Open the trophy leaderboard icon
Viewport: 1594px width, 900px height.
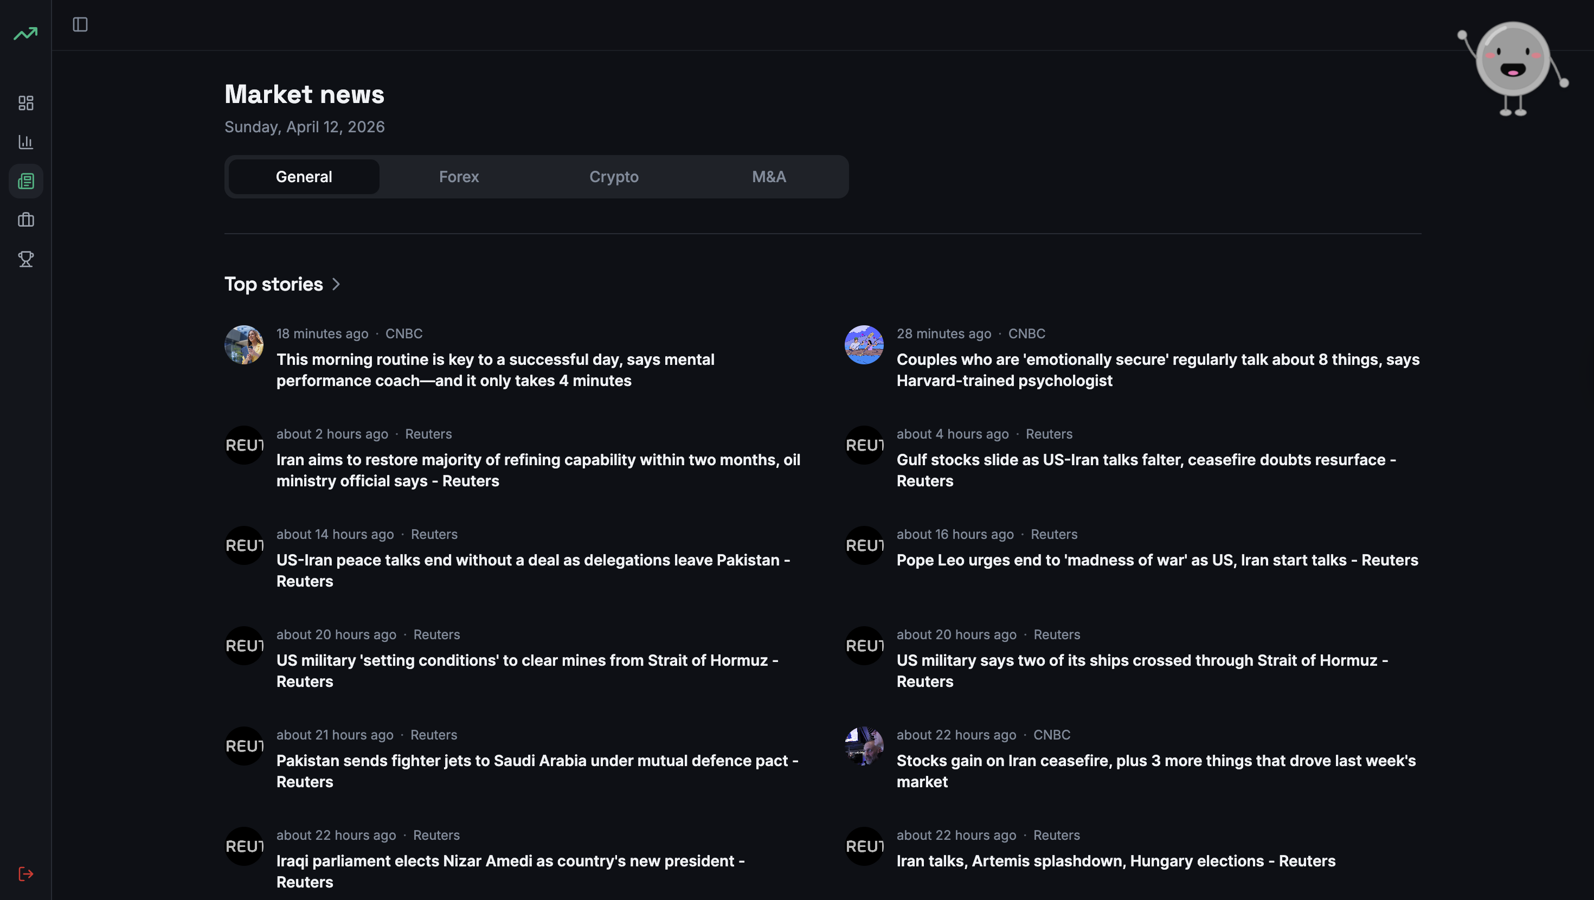[x=25, y=259]
